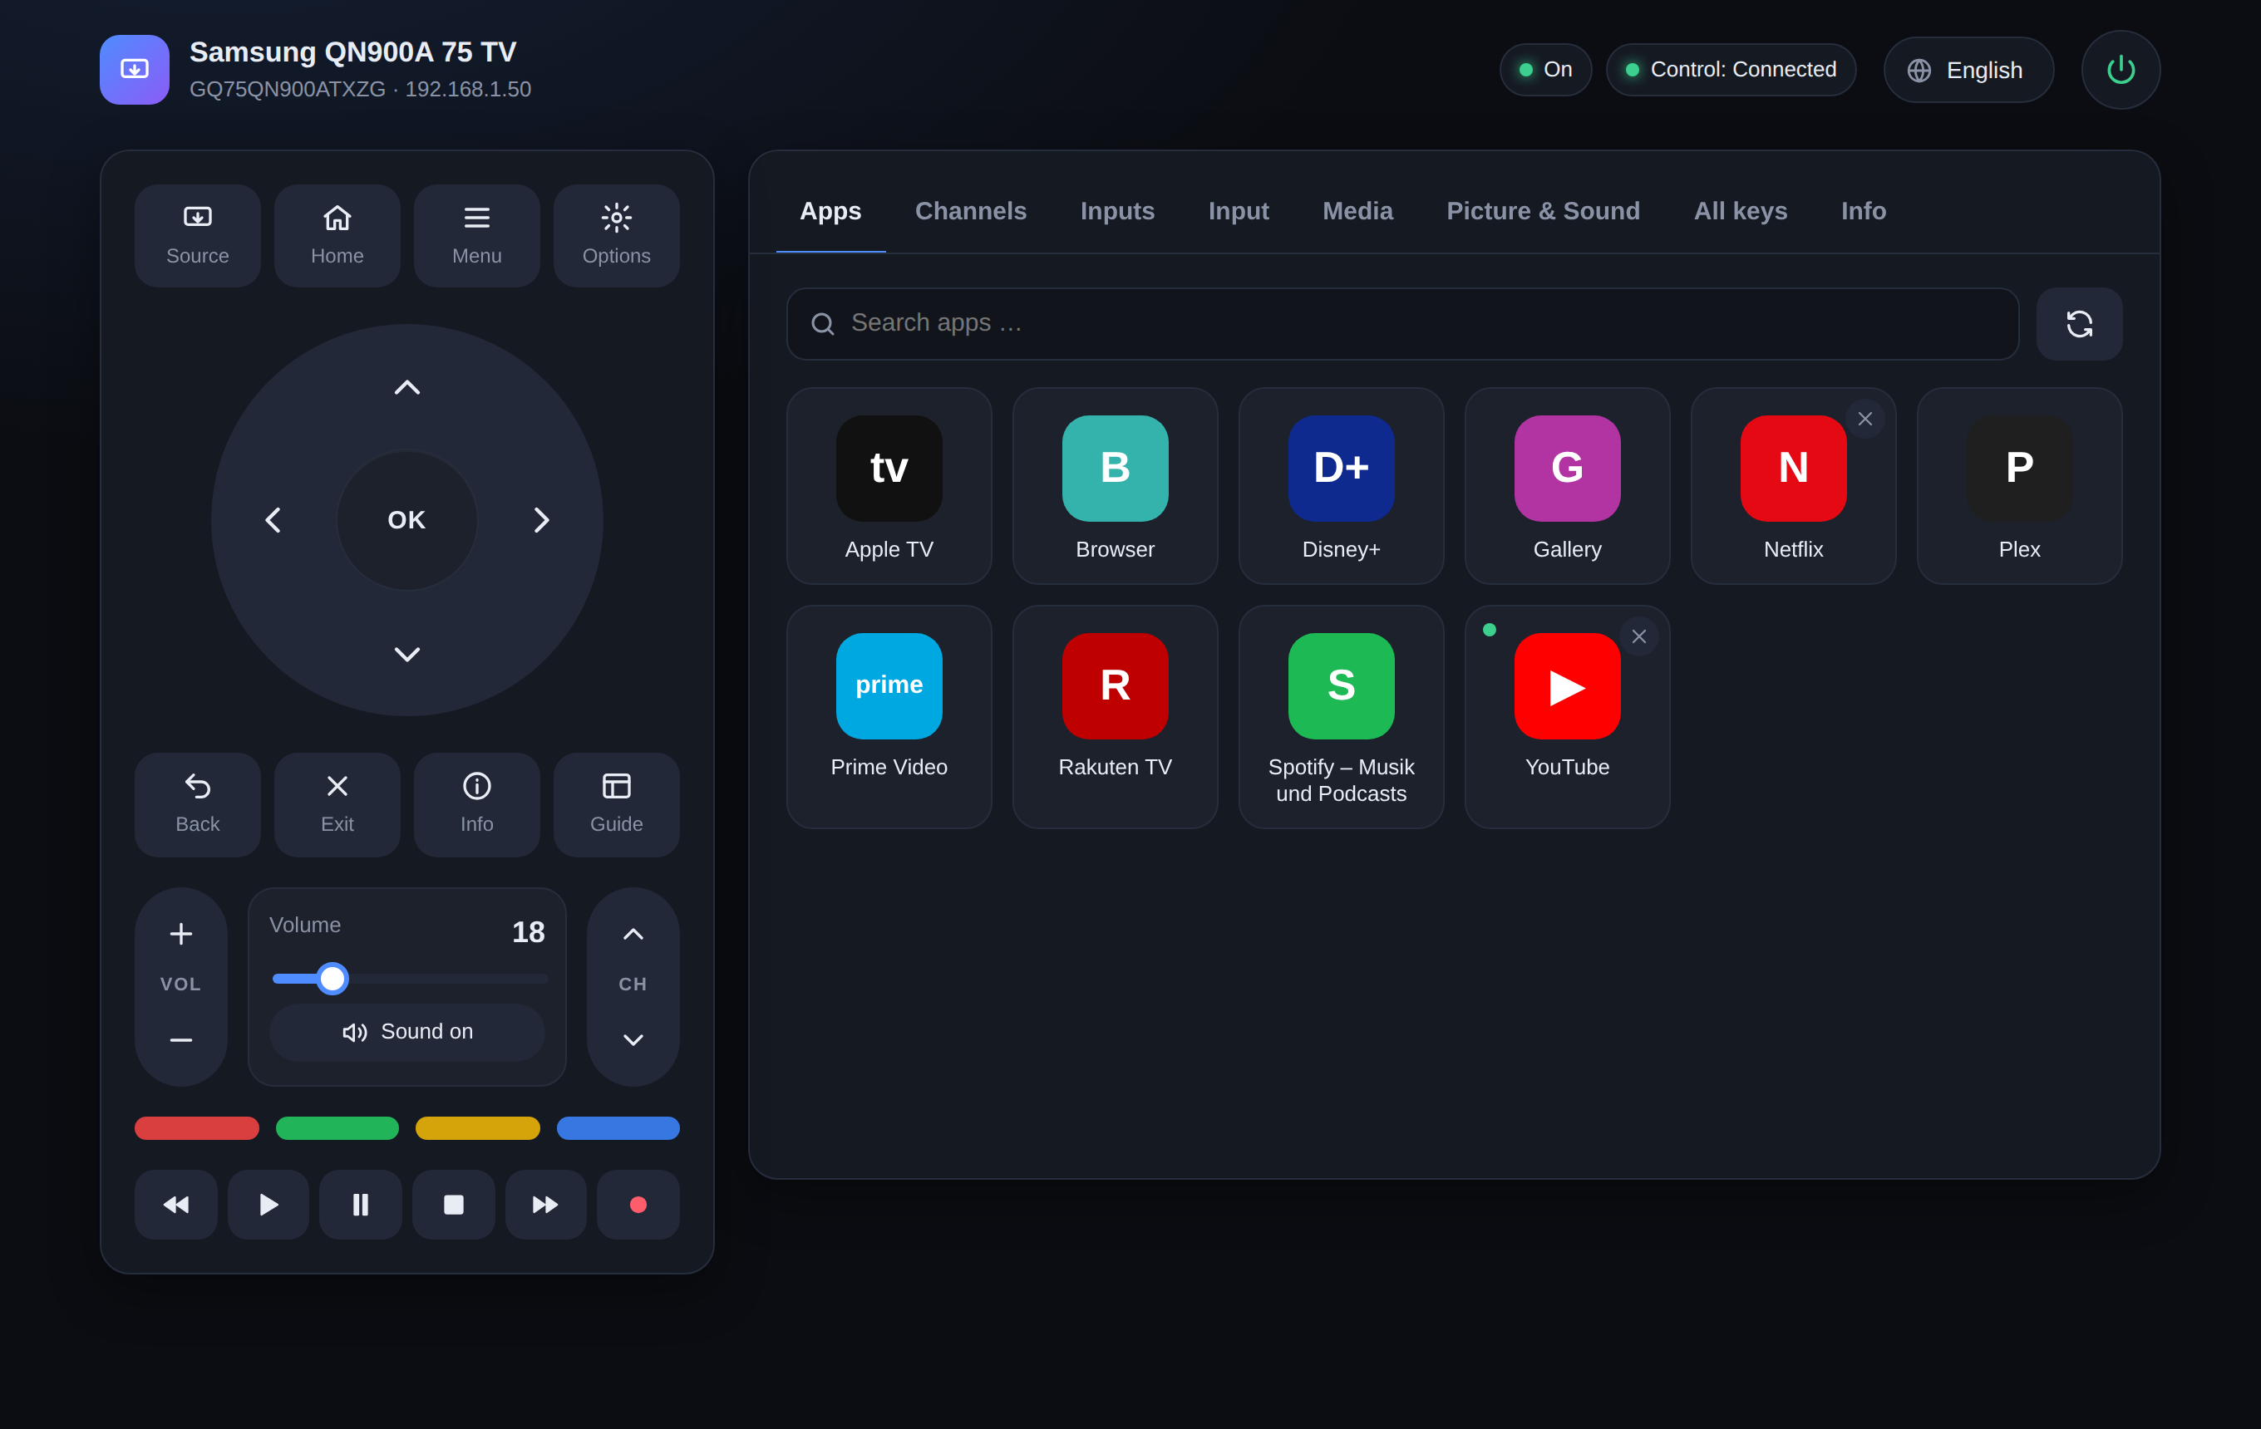Select the Samsung QN900A 75 TV title
This screenshot has height=1429, width=2261.
pyautogui.click(x=353, y=52)
